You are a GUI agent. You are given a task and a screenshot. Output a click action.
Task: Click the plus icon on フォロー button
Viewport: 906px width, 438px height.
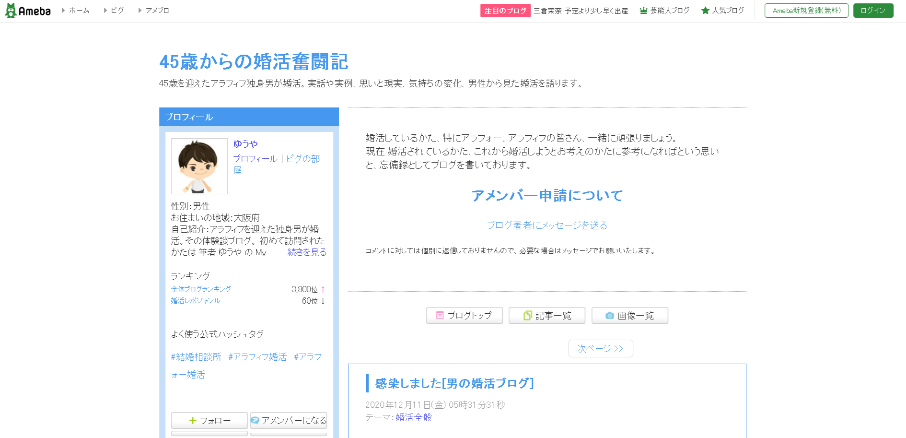click(x=193, y=421)
